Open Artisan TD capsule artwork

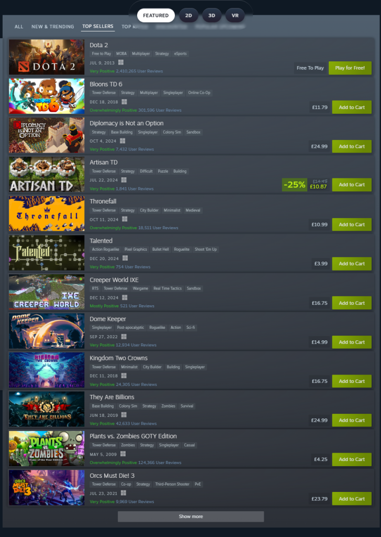[x=47, y=174]
